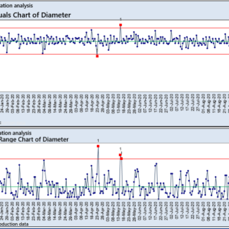Click the '1' flag above Range chart's tallest peak
Viewport: 229px width, 229px height.
pos(98,140)
